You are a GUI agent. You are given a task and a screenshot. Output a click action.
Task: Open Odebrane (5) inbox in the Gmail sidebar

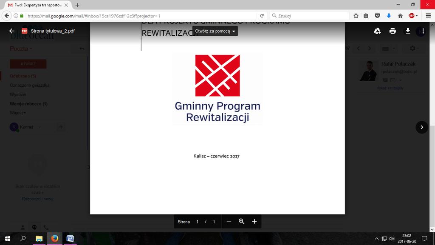23,76
